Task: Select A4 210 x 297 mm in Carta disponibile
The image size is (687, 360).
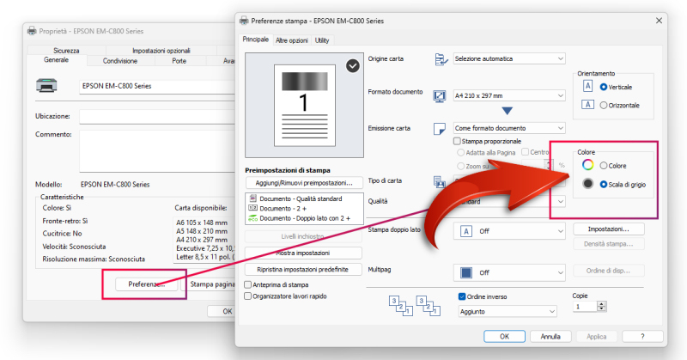Action: point(202,240)
